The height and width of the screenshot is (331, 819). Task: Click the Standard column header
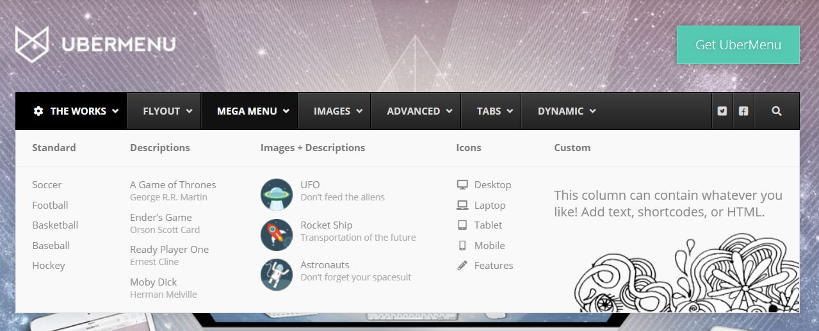54,147
